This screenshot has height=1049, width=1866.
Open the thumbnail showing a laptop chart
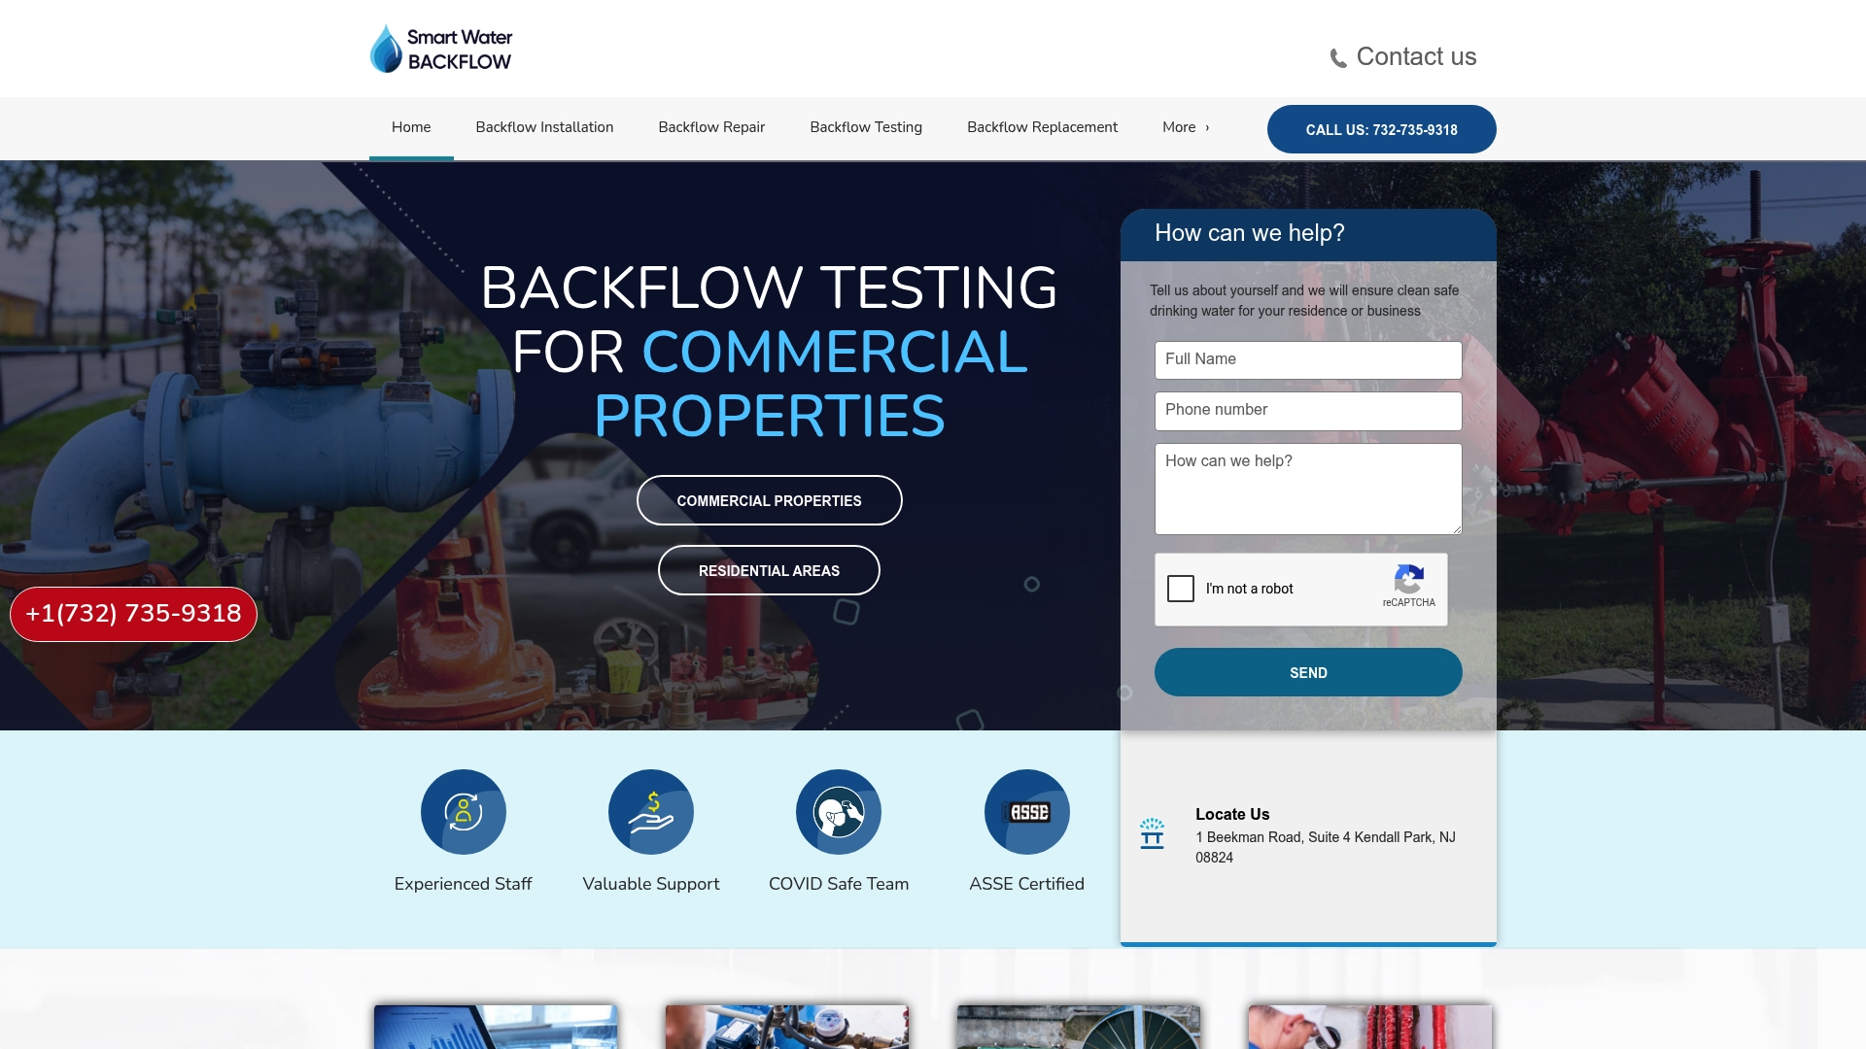[x=496, y=1027]
